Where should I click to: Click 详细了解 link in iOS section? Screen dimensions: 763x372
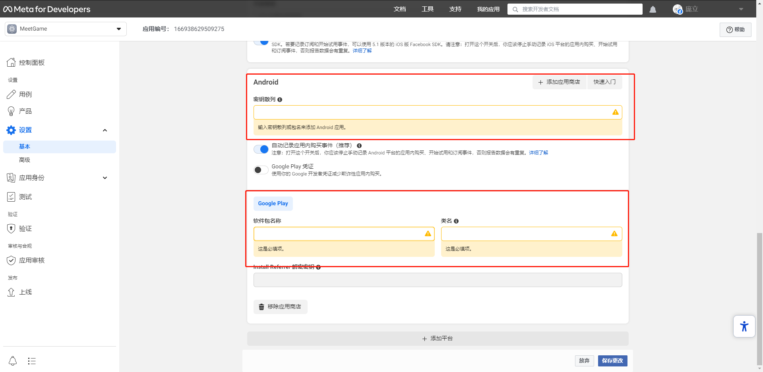362,51
